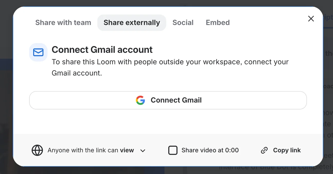Switch to the Share with team tab
The image size is (333, 174).
pyautogui.click(x=63, y=22)
